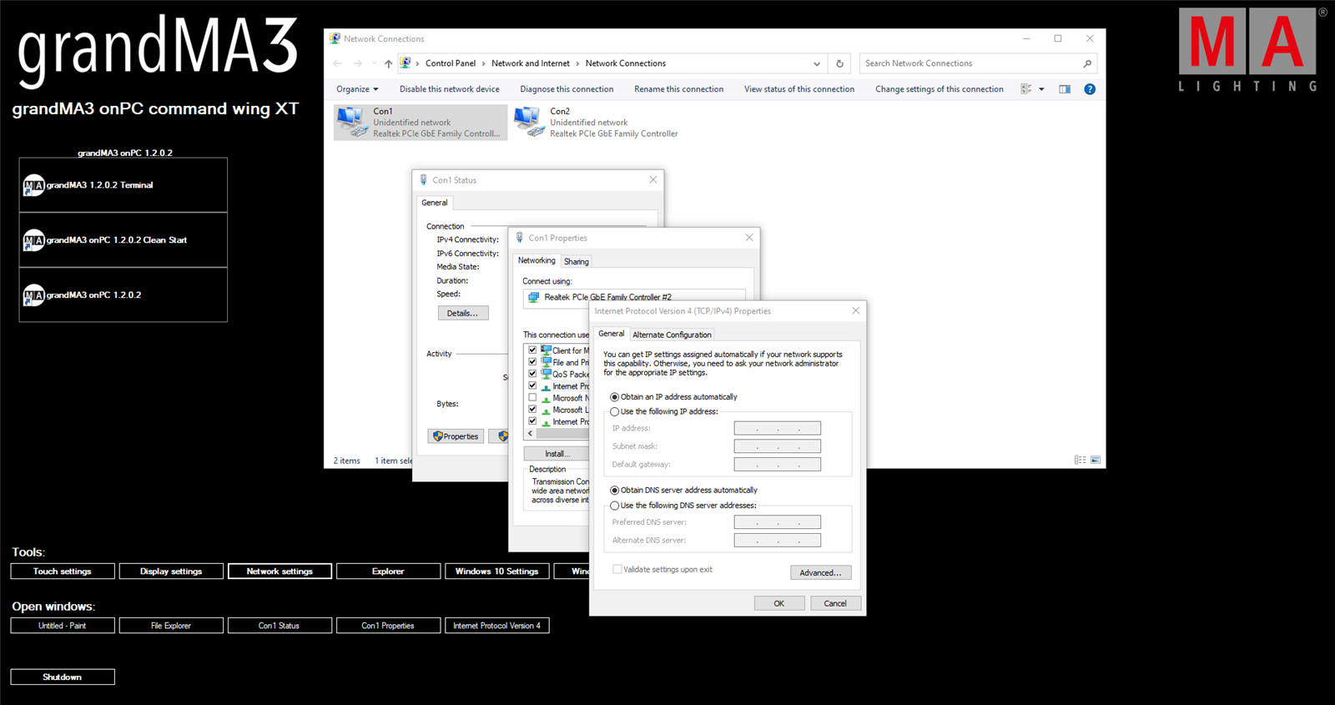
Task: Uncheck the QoS Packet Scheduler checkbox
Action: tap(532, 374)
